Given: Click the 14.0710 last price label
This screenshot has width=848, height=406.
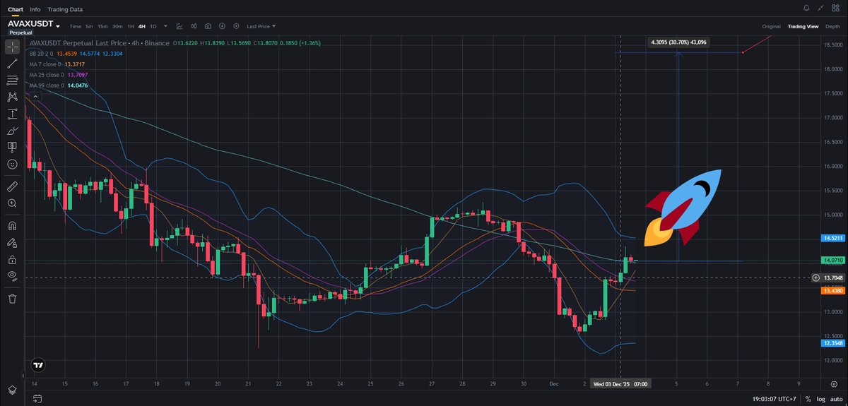Looking at the screenshot, I should coord(832,261).
